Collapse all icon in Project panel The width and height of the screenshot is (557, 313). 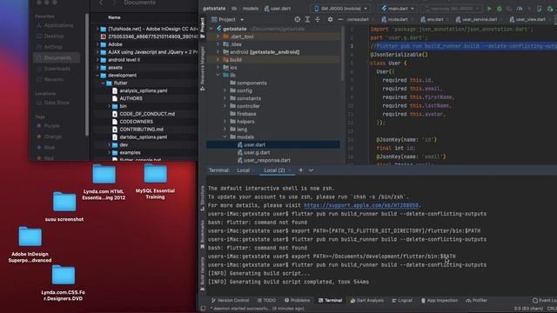(317, 19)
